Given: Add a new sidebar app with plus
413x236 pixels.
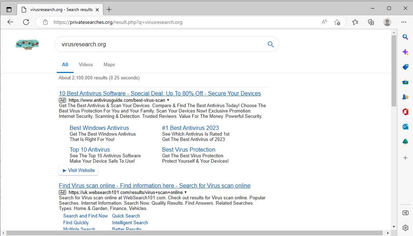Looking at the screenshot, I should click(406, 158).
